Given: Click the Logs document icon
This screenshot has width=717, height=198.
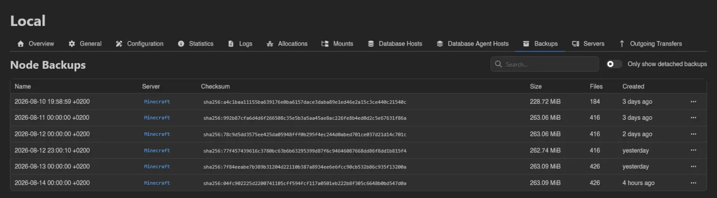Looking at the screenshot, I should click(231, 44).
